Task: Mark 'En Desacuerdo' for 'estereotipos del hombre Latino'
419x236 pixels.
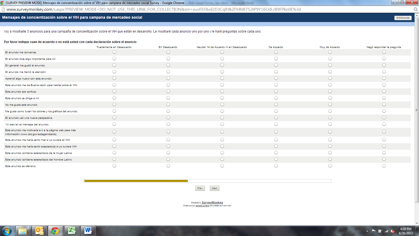Action: click(x=168, y=159)
